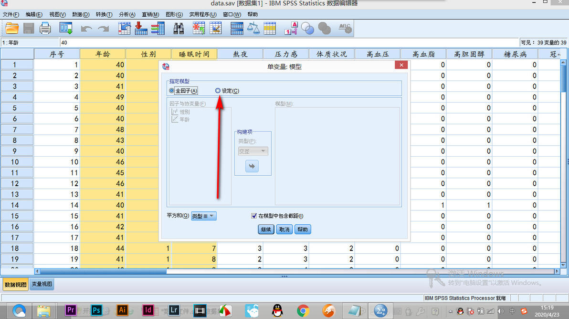This screenshot has height=319, width=569.
Task: Open Illustrator from the taskbar
Action: pos(122,310)
